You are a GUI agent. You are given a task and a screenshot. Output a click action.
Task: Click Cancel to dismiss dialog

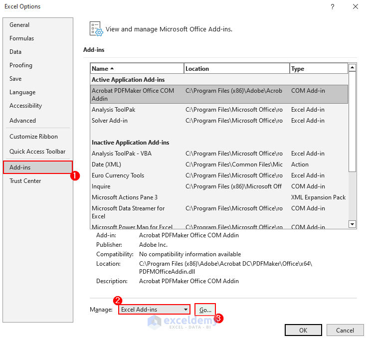point(345,331)
